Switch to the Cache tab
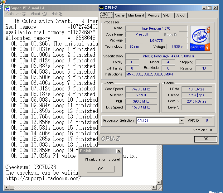 [x=119, y=15]
